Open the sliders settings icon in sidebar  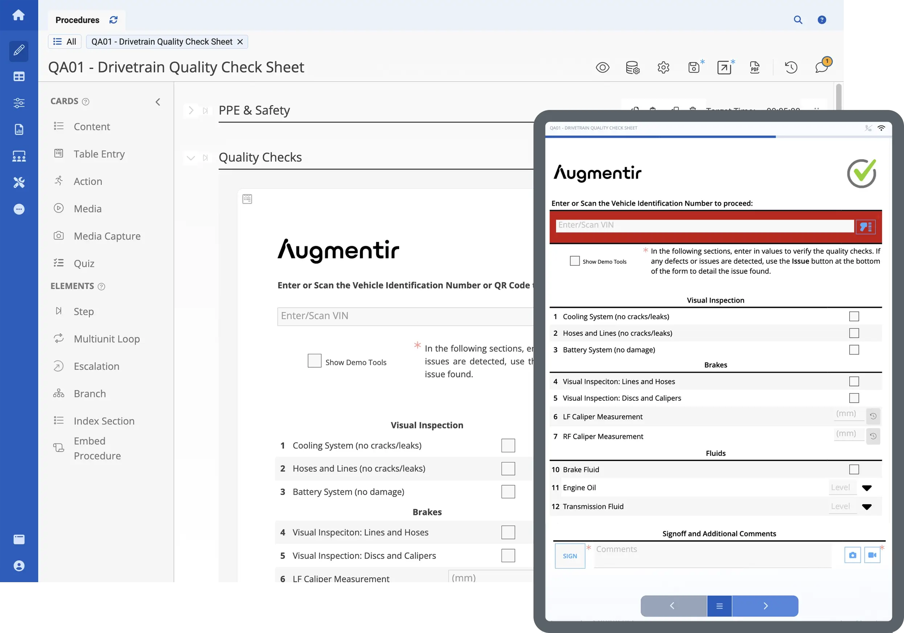click(19, 103)
